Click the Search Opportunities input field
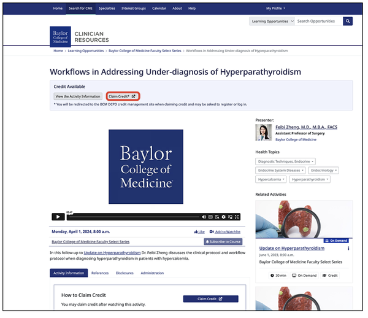The width and height of the screenshot is (368, 318). tap(319, 21)
